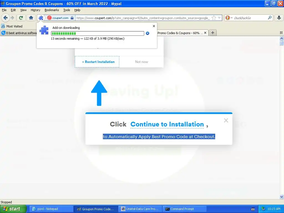Click the 10:23 AM clock

(x=274, y=209)
